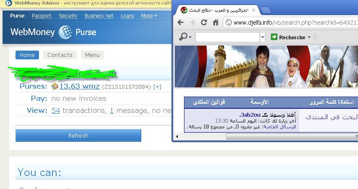Expand purses list with the [+] link
This screenshot has height=189, width=358.
[x=157, y=87]
